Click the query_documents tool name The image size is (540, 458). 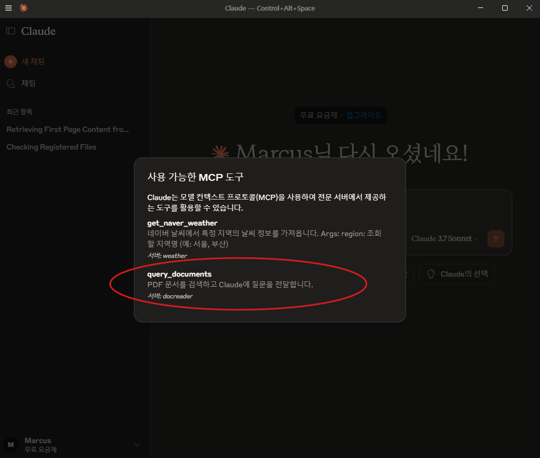[x=179, y=274]
